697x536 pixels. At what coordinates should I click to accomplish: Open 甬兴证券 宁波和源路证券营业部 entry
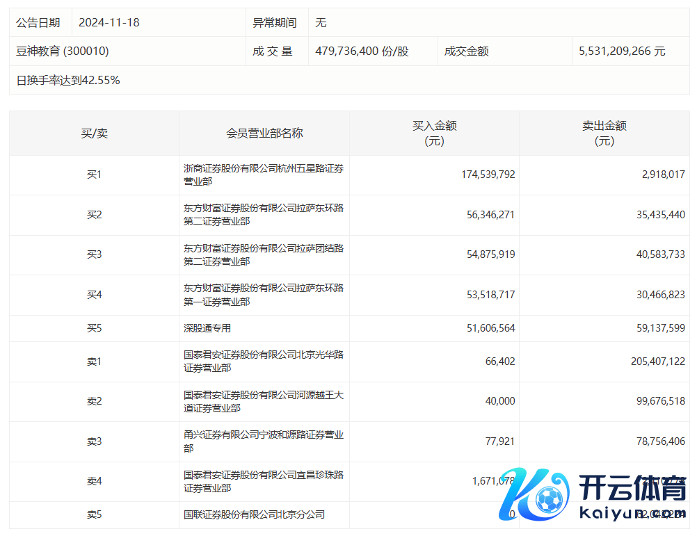[264, 441]
